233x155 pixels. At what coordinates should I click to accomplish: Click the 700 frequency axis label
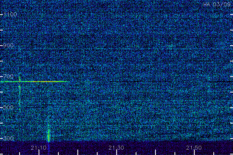[x=8, y=76]
